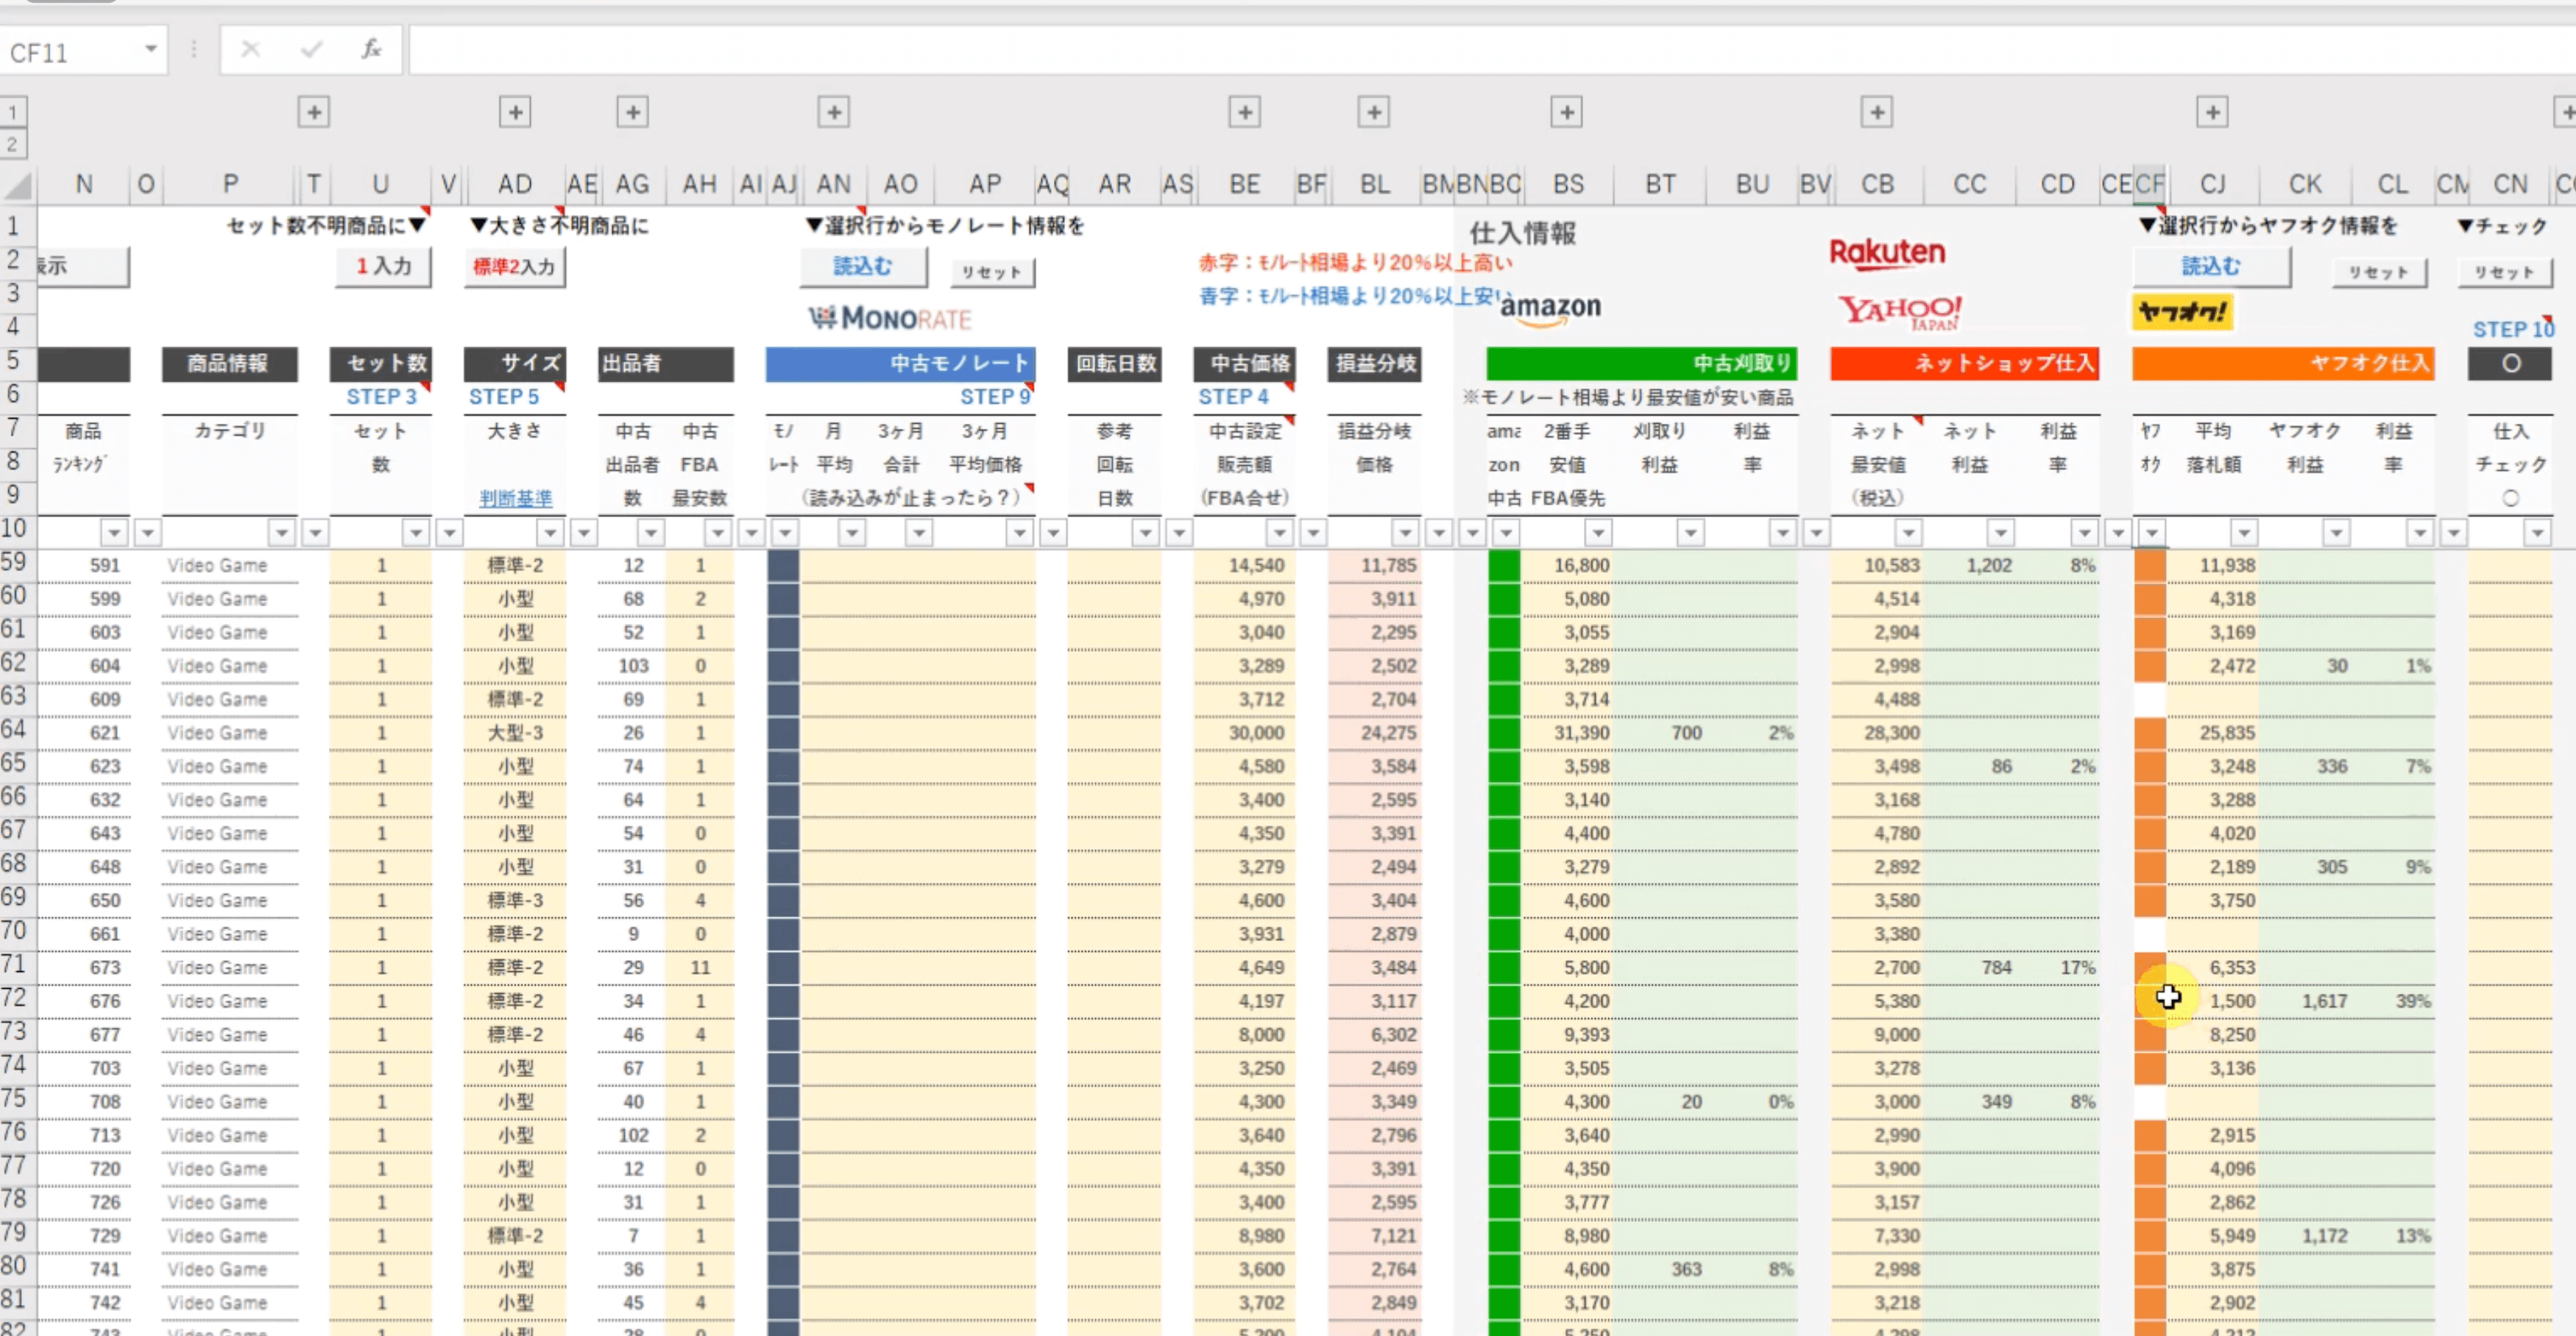The height and width of the screenshot is (1336, 2576).
Task: Open the Name Box dropdown arrow
Action: click(151, 49)
